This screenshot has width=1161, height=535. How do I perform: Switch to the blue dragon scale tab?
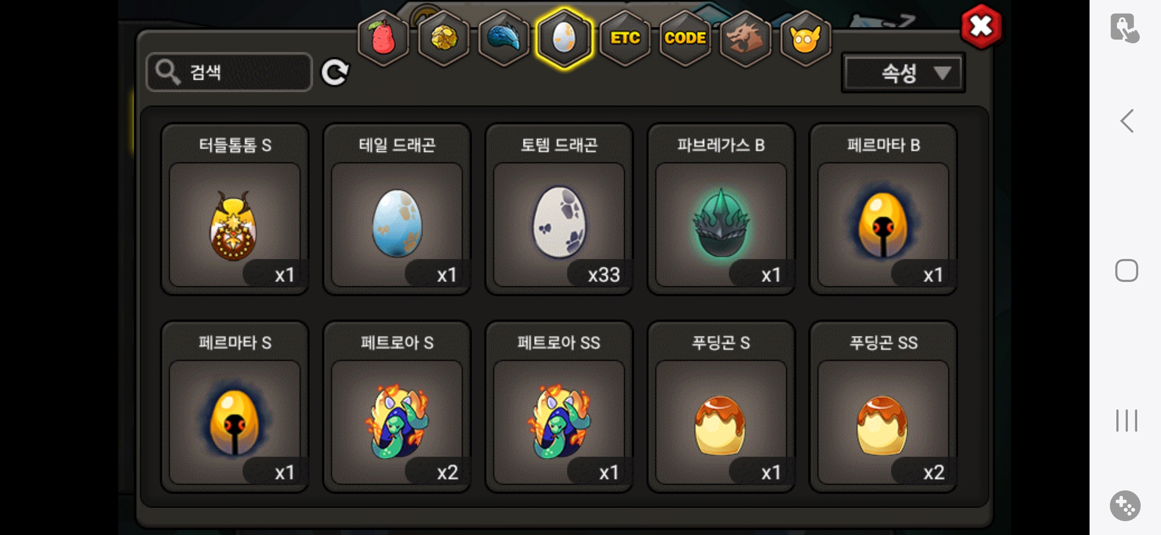pyautogui.click(x=504, y=39)
